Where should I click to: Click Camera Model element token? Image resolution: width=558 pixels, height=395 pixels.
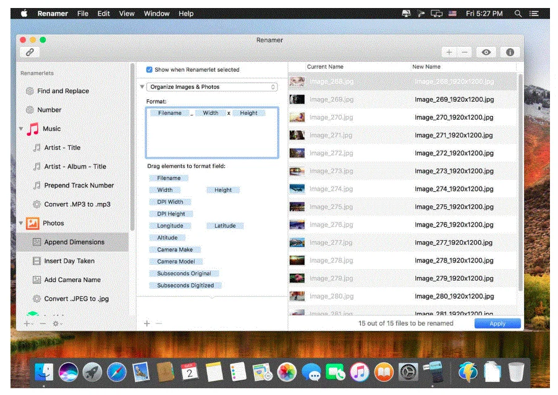[x=175, y=262]
